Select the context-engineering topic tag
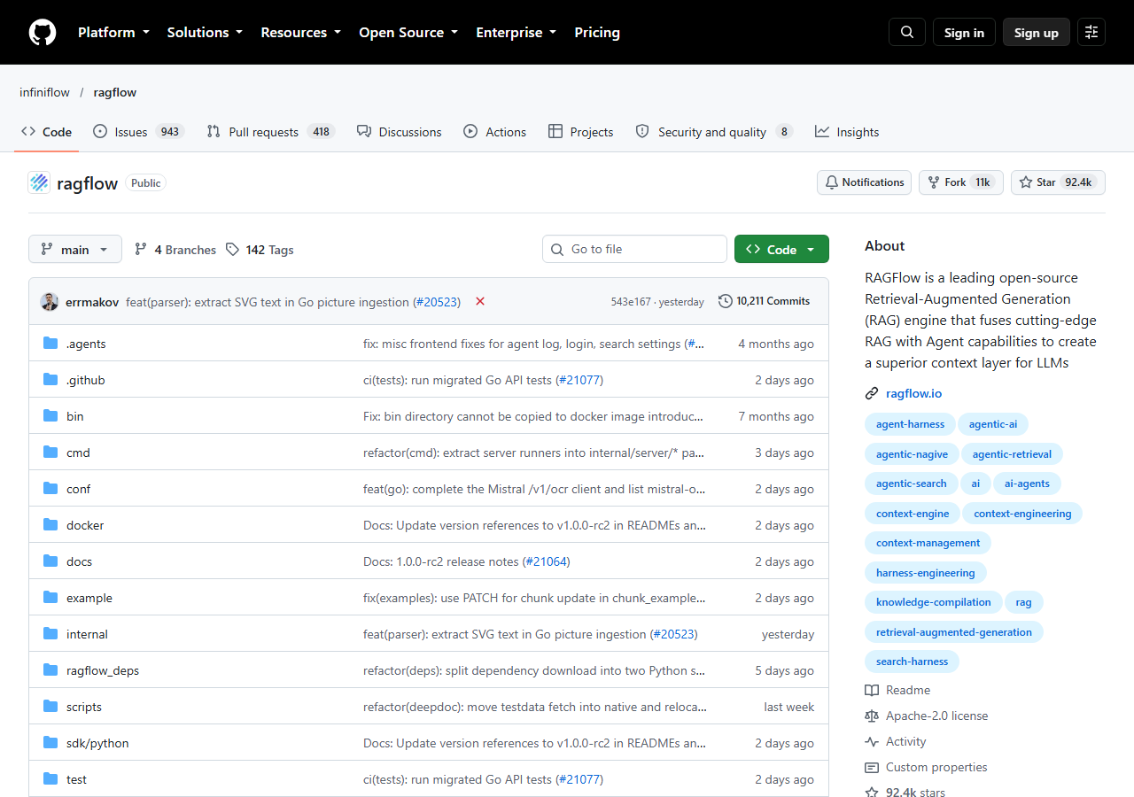Viewport: 1134px width, 797px height. tap(1022, 514)
